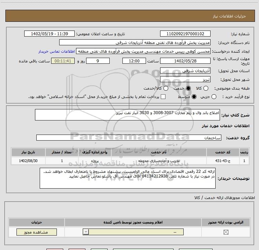Click the announcement date field 1402/05/19 - 11:39
The height and width of the screenshot is (250, 259).
click(x=49, y=34)
